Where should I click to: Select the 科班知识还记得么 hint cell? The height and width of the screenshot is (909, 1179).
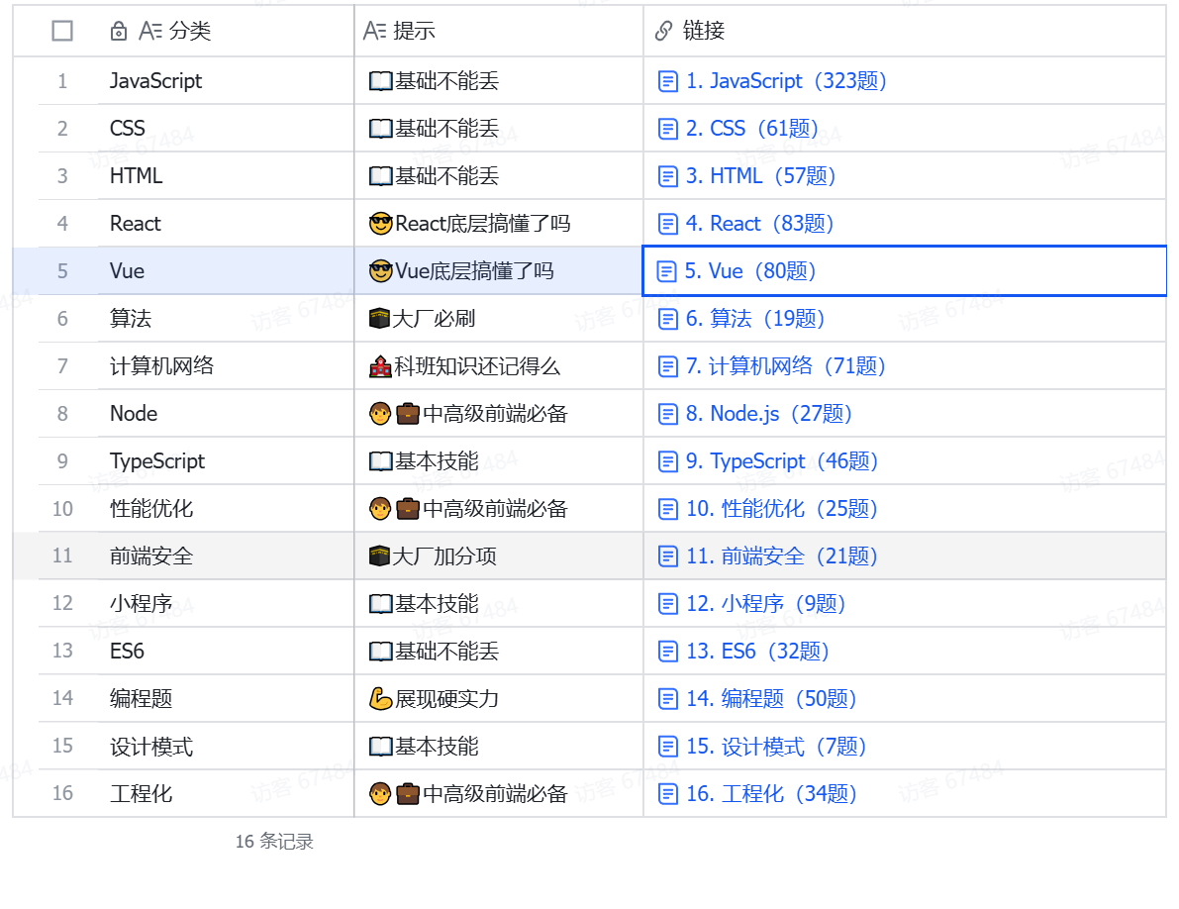pyautogui.click(x=499, y=366)
